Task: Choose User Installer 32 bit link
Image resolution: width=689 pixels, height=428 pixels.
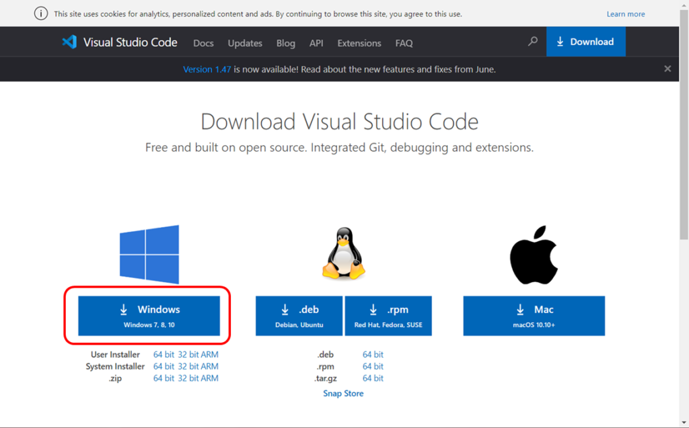Action: tap(188, 354)
